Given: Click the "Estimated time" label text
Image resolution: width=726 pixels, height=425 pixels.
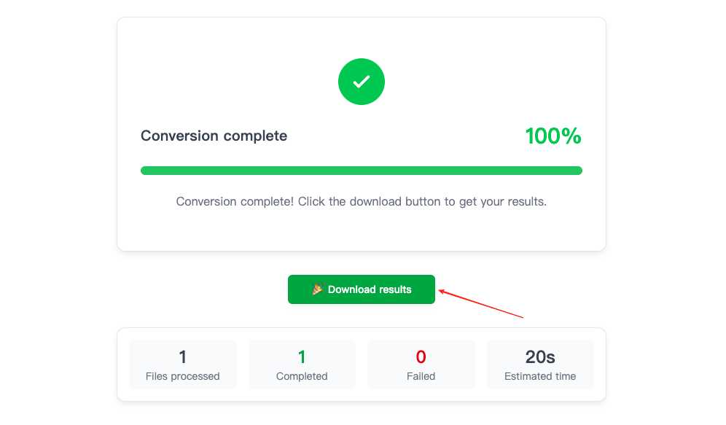Looking at the screenshot, I should point(540,377).
